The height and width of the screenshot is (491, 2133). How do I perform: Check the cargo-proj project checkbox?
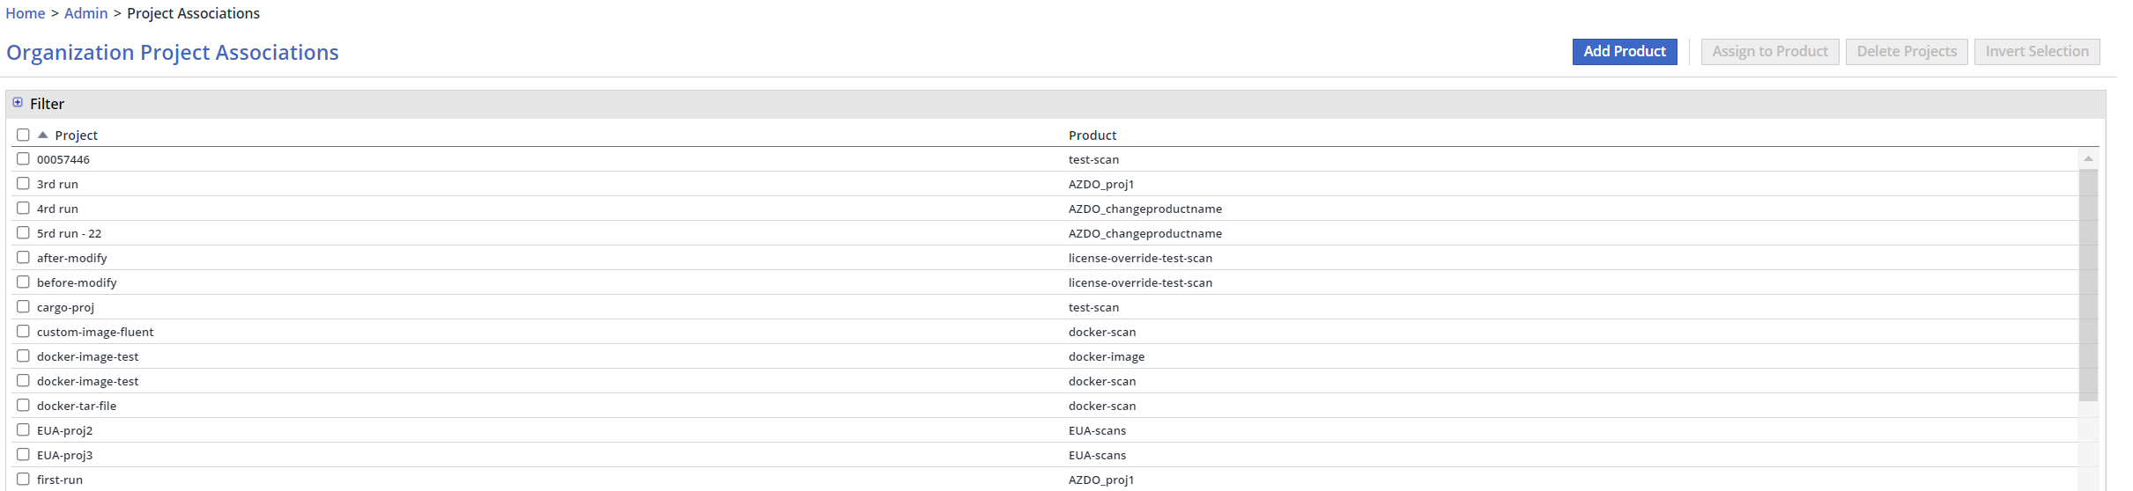(x=23, y=307)
